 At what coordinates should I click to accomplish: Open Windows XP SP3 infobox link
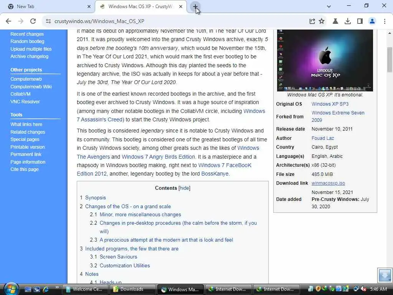tap(330, 104)
